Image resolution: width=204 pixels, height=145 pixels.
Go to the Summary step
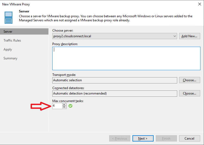(x=10, y=58)
